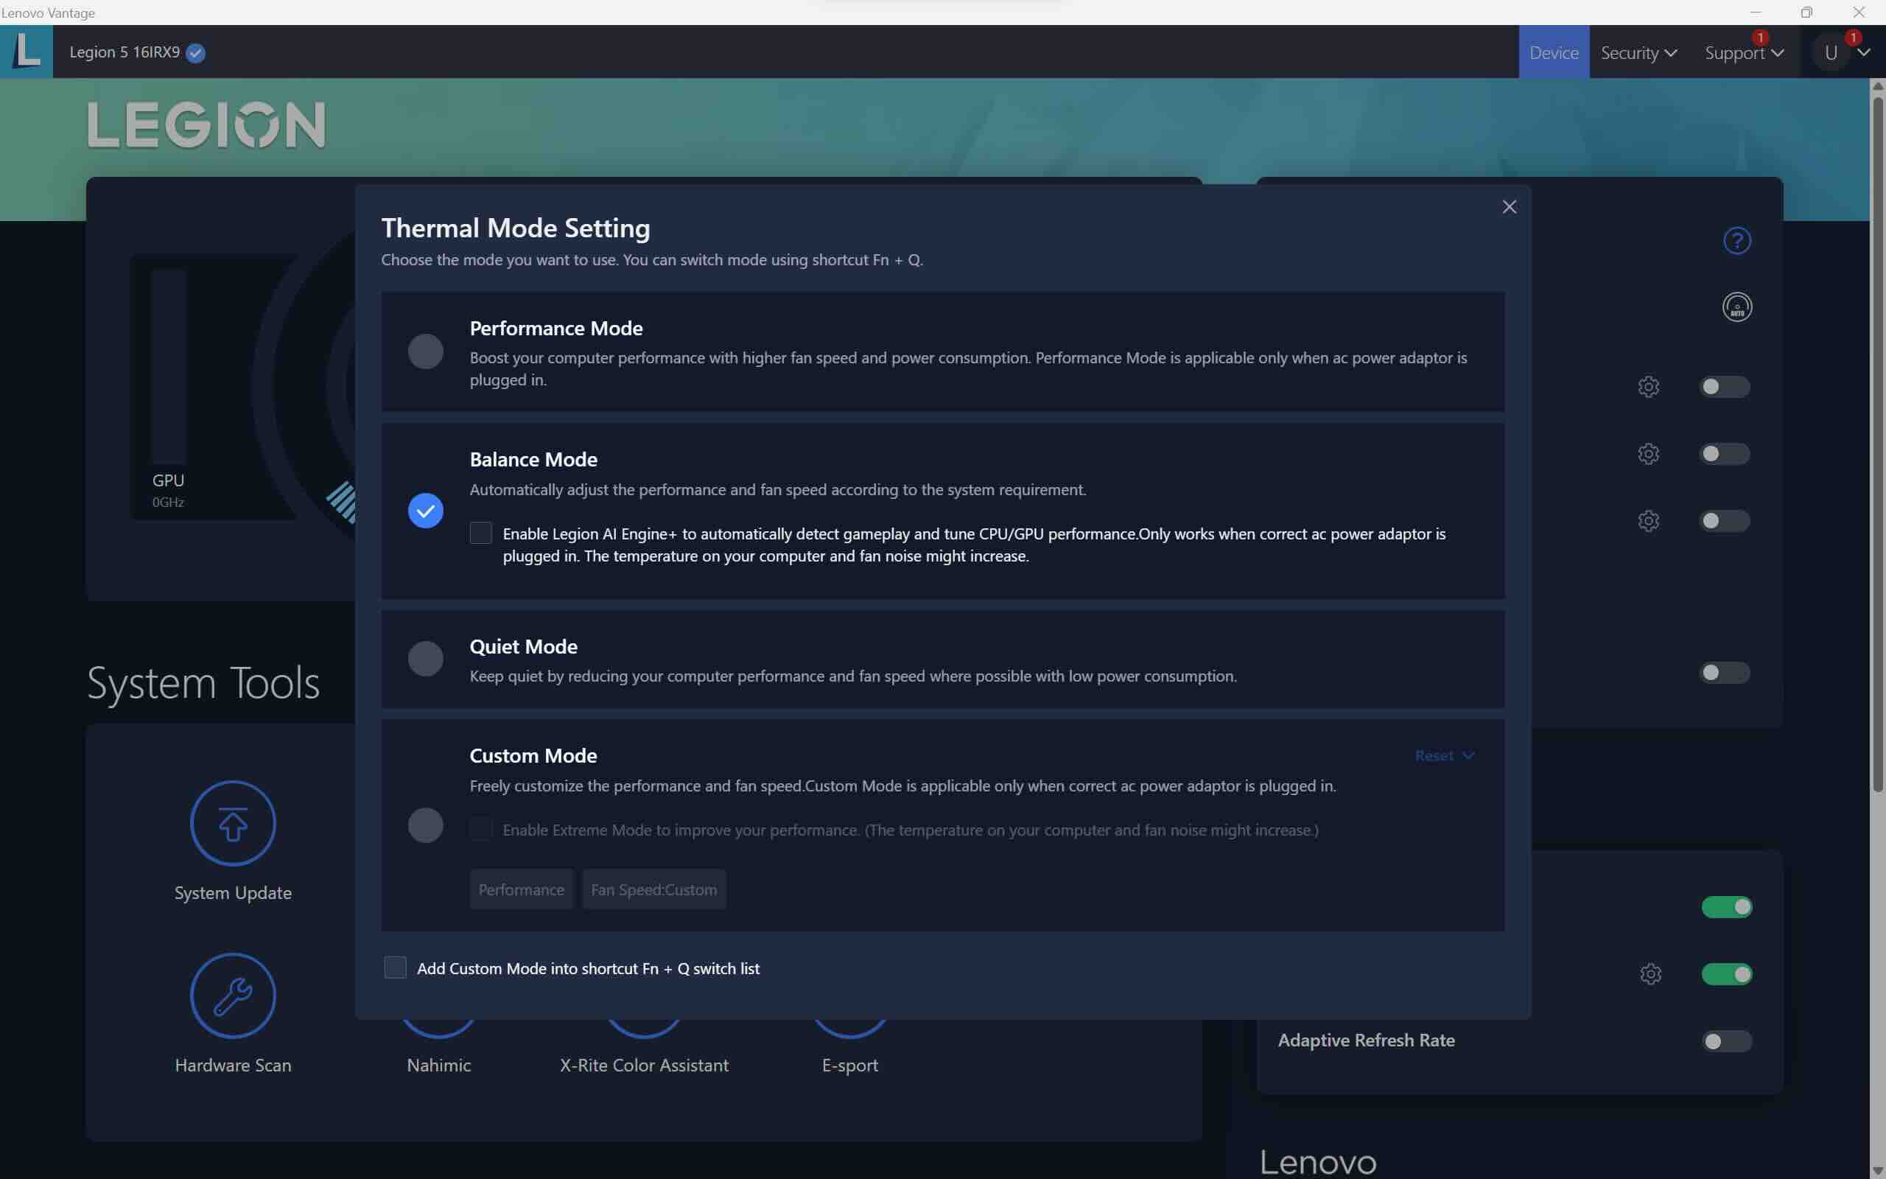
Task: Toggle the second off switch beside middle gear
Action: click(1724, 454)
